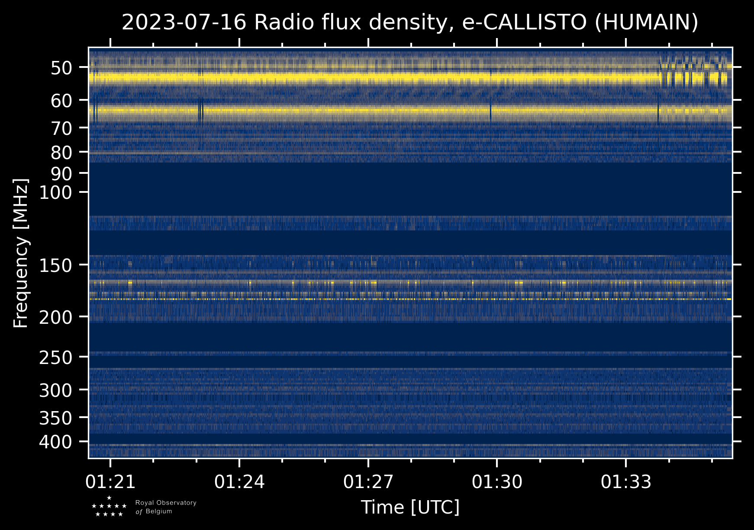
Task: Select the 01:33 time axis label
Action: (x=626, y=482)
